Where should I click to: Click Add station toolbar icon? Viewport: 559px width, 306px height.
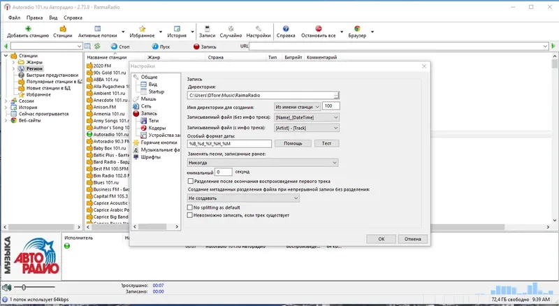[28, 29]
